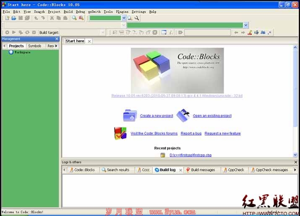The image size is (300, 216).
Task: Click the Abort build icon
Action: [x=34, y=33]
